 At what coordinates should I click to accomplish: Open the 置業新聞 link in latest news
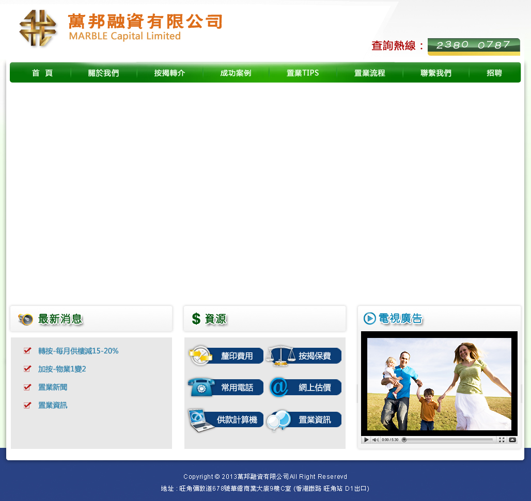pyautogui.click(x=53, y=387)
